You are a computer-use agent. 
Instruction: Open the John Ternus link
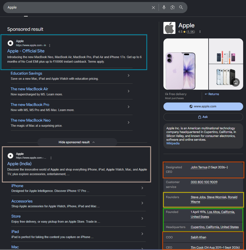199,167
